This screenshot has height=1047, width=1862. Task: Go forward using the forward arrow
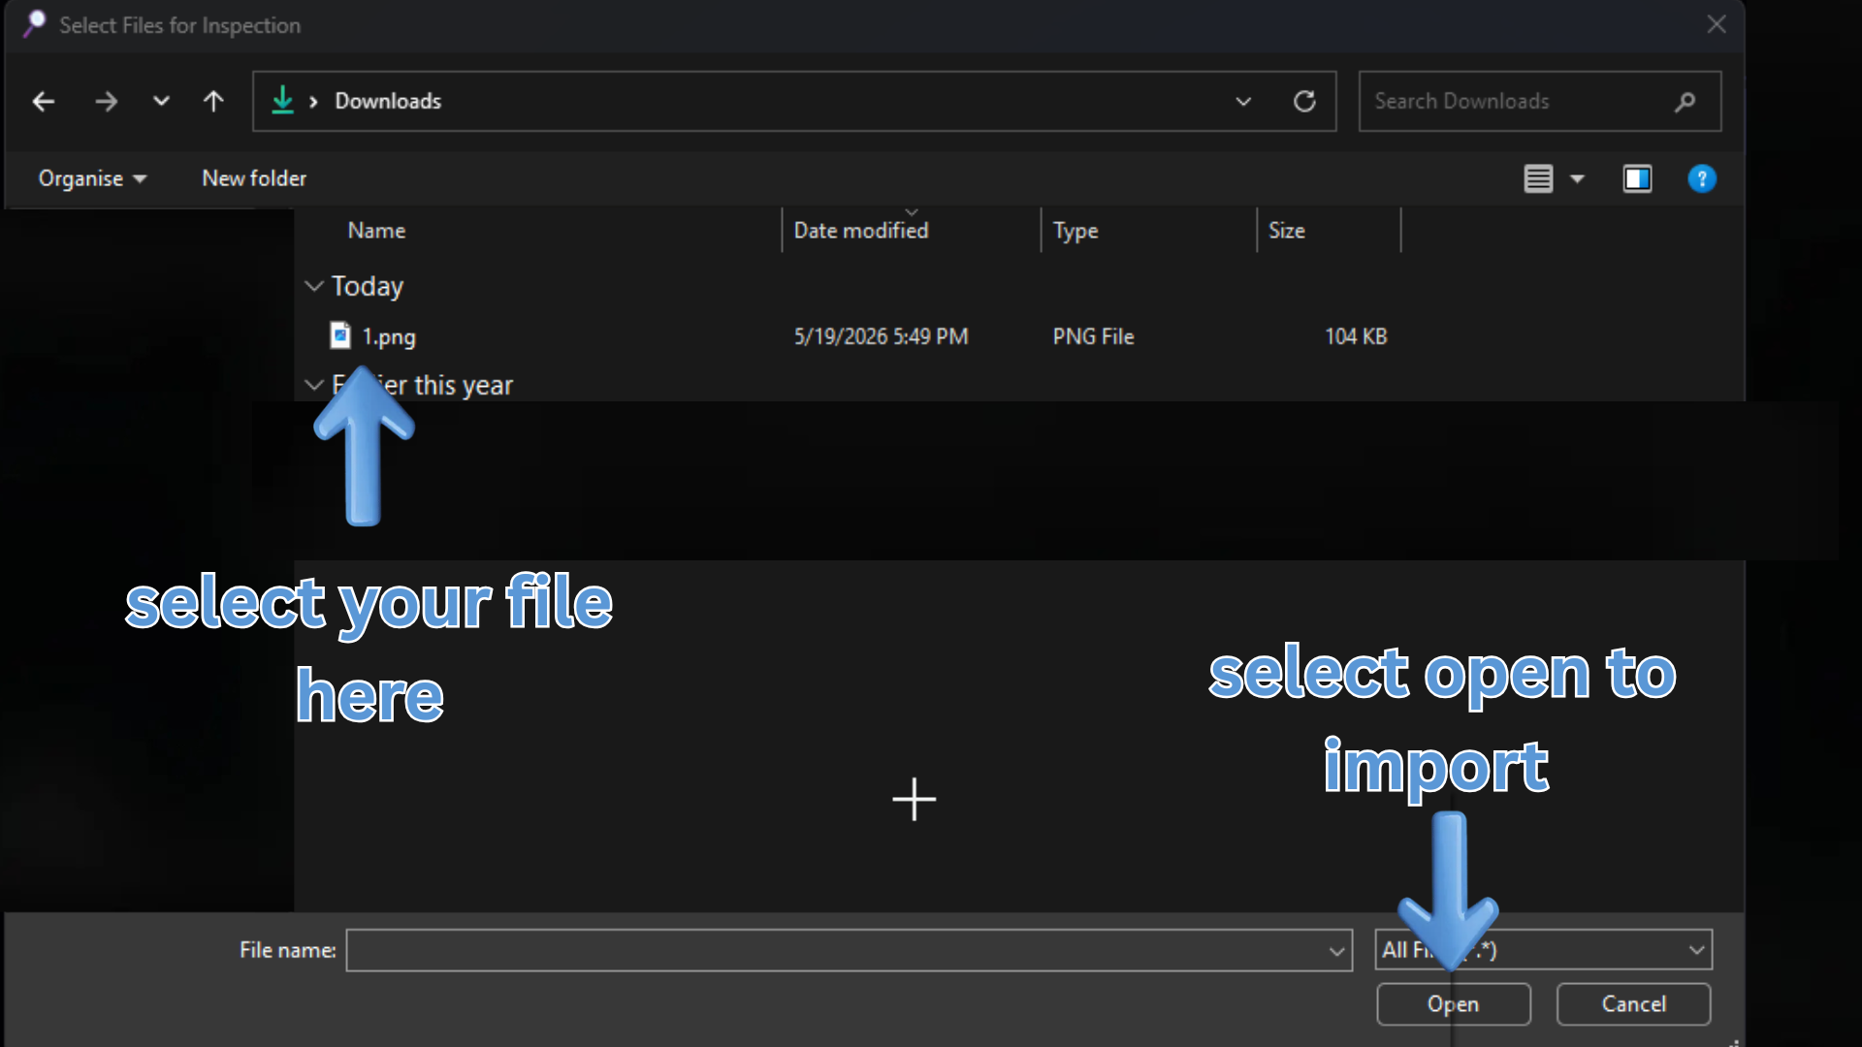tap(106, 101)
